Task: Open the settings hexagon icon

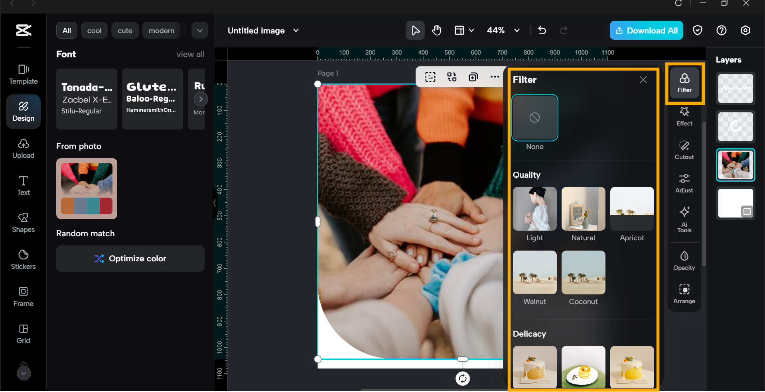Action: click(x=745, y=30)
